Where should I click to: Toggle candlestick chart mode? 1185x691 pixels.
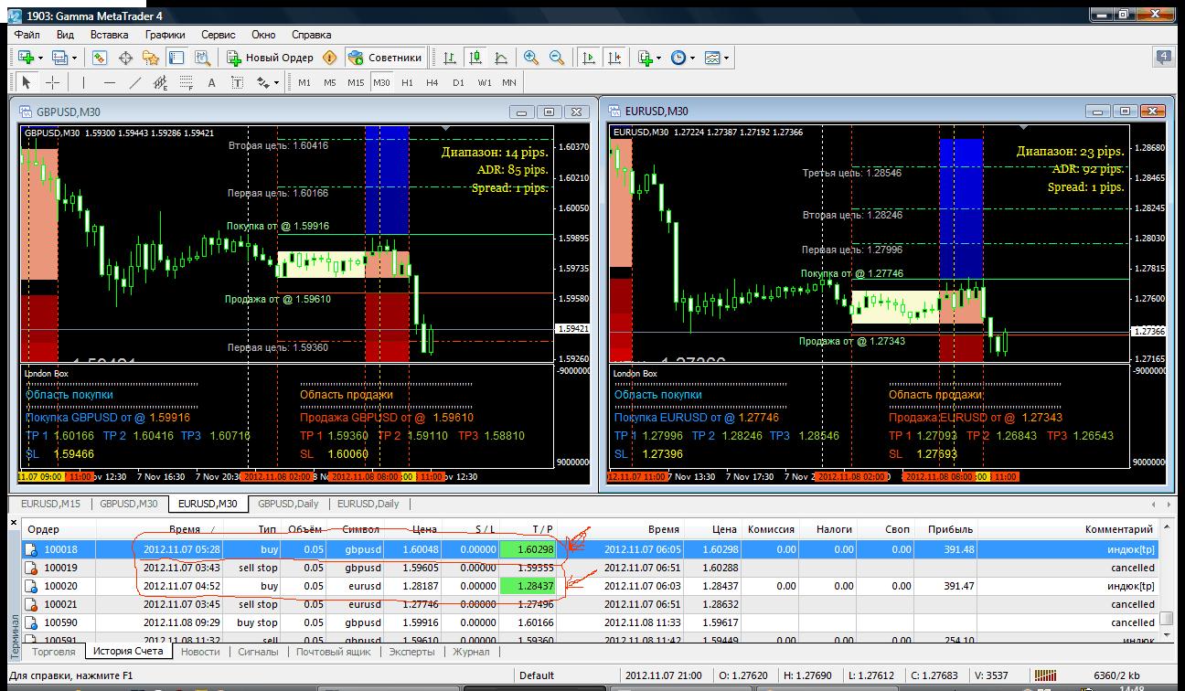[x=475, y=58]
